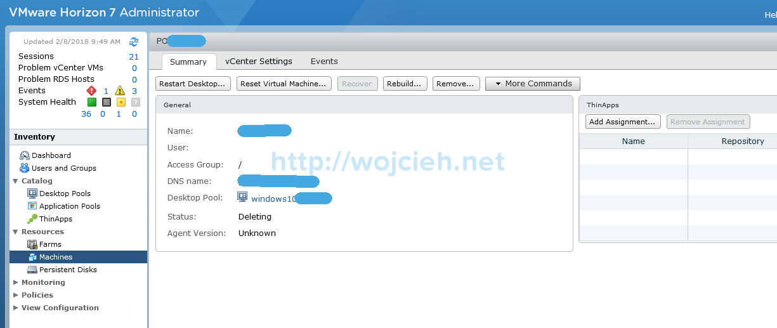Refresh the dashboard status update icon
Screen dimensions: 777x328
coord(134,42)
